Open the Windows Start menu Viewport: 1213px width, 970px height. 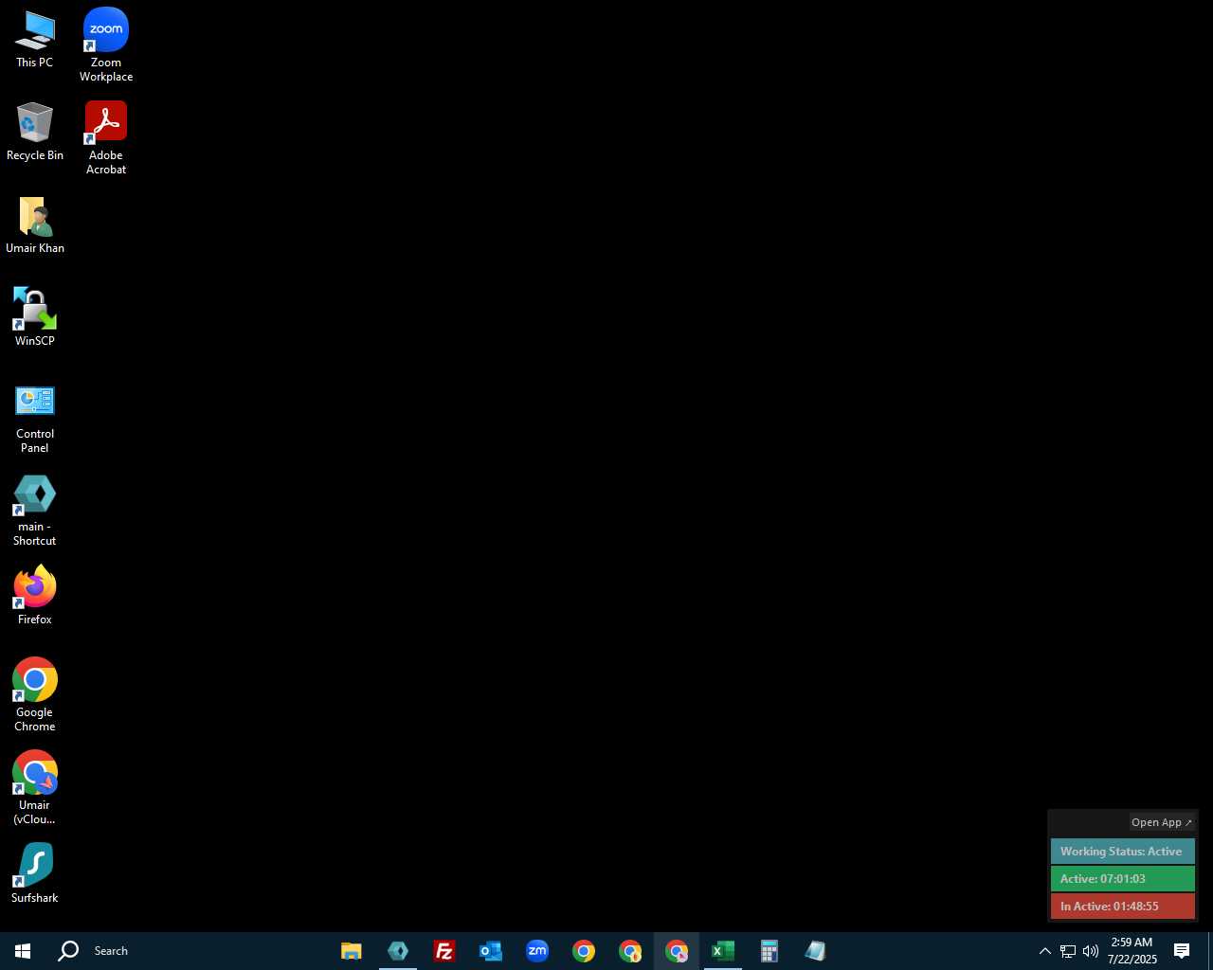click(x=23, y=951)
